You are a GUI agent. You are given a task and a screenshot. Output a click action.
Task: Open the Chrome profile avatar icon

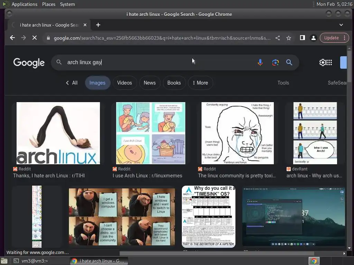pos(313,38)
